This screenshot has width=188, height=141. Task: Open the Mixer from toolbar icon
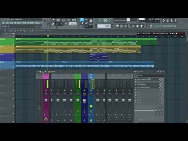[133, 26]
